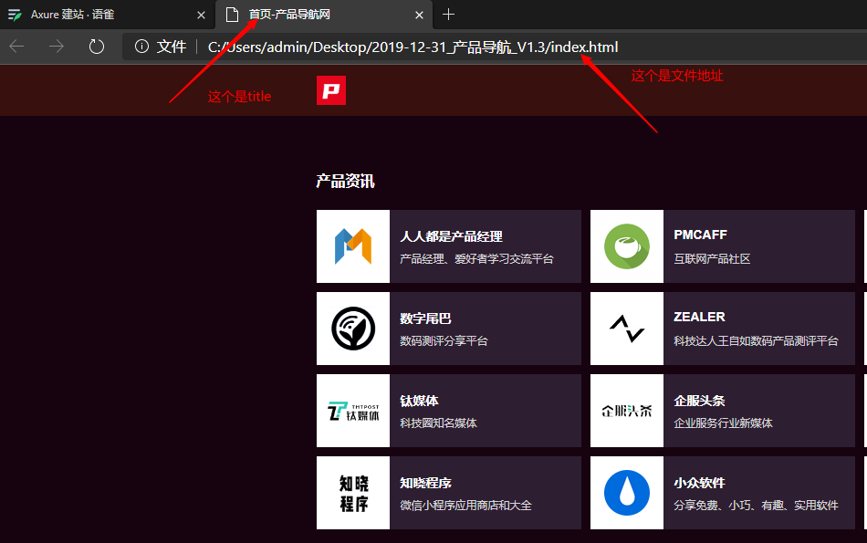Click description 科技圈知名媒体

click(438, 423)
